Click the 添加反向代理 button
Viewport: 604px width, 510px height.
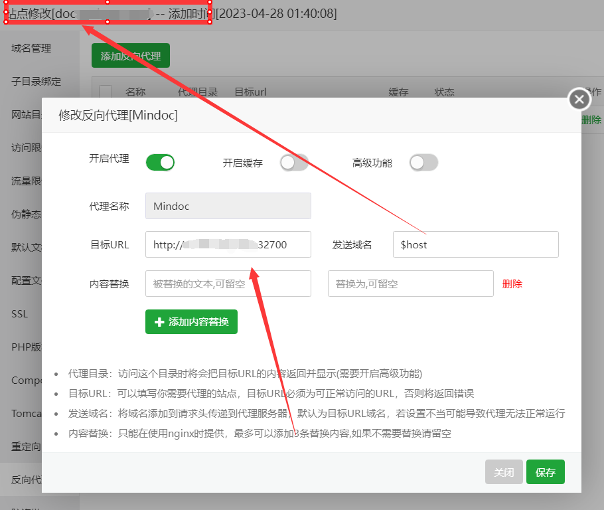(x=130, y=56)
